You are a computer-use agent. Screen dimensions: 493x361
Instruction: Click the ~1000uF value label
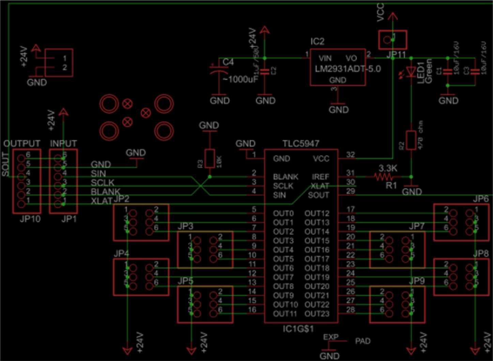[241, 79]
